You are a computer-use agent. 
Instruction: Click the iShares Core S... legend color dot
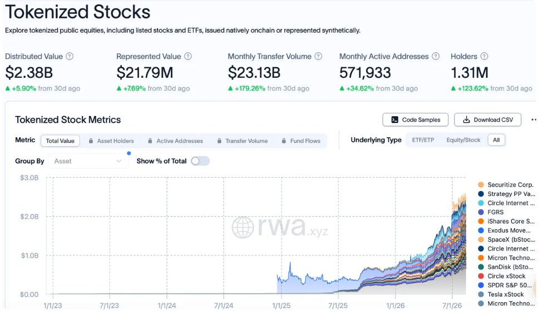[481, 221]
